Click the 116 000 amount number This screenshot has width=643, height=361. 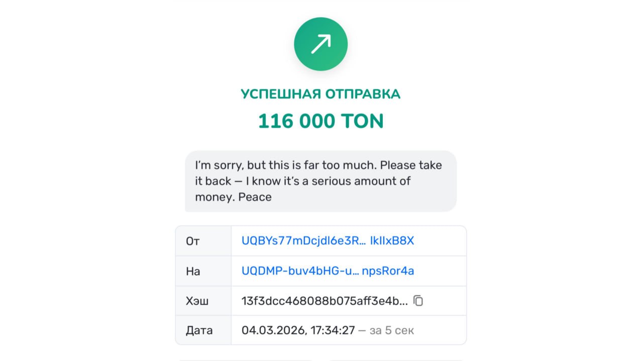pos(295,121)
